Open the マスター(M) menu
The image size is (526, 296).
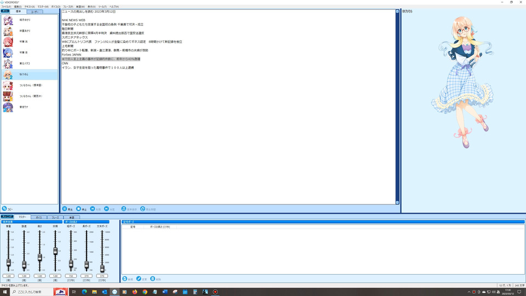(x=43, y=7)
